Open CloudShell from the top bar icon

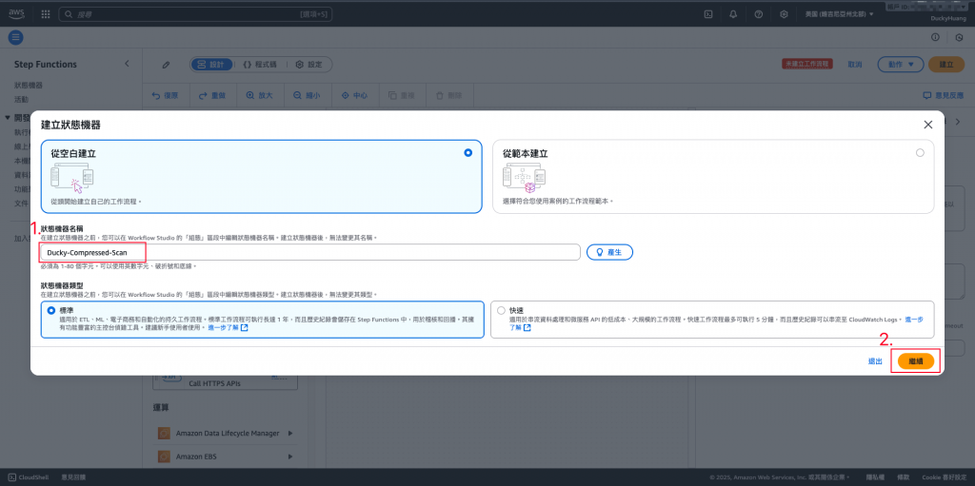707,13
